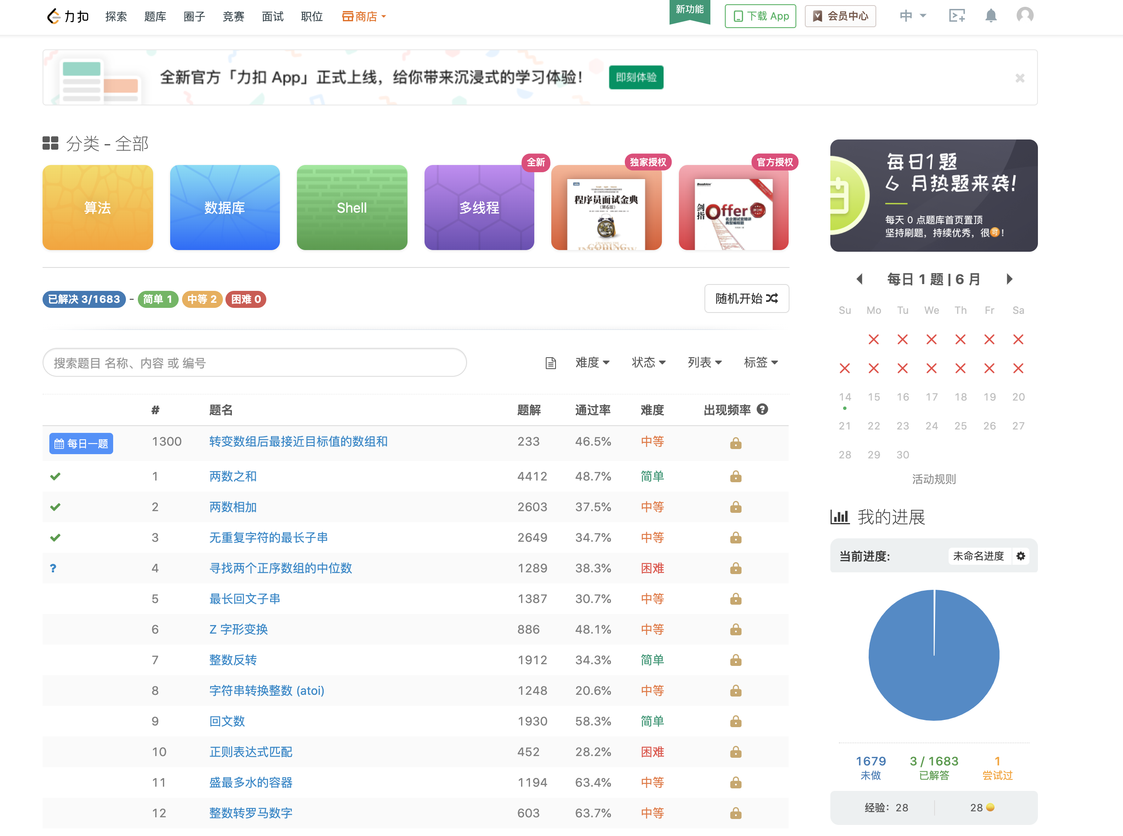Screen dimensions: 1123x836
Task: Click the document list icon beside 难度 filter
Action: point(550,363)
